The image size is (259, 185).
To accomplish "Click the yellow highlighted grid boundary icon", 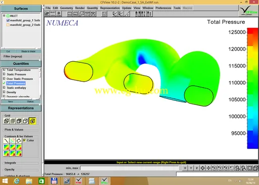I will [x=32, y=121].
